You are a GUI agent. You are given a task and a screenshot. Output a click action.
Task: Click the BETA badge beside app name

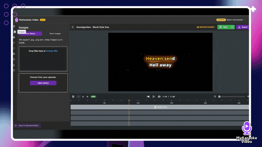click(x=43, y=20)
